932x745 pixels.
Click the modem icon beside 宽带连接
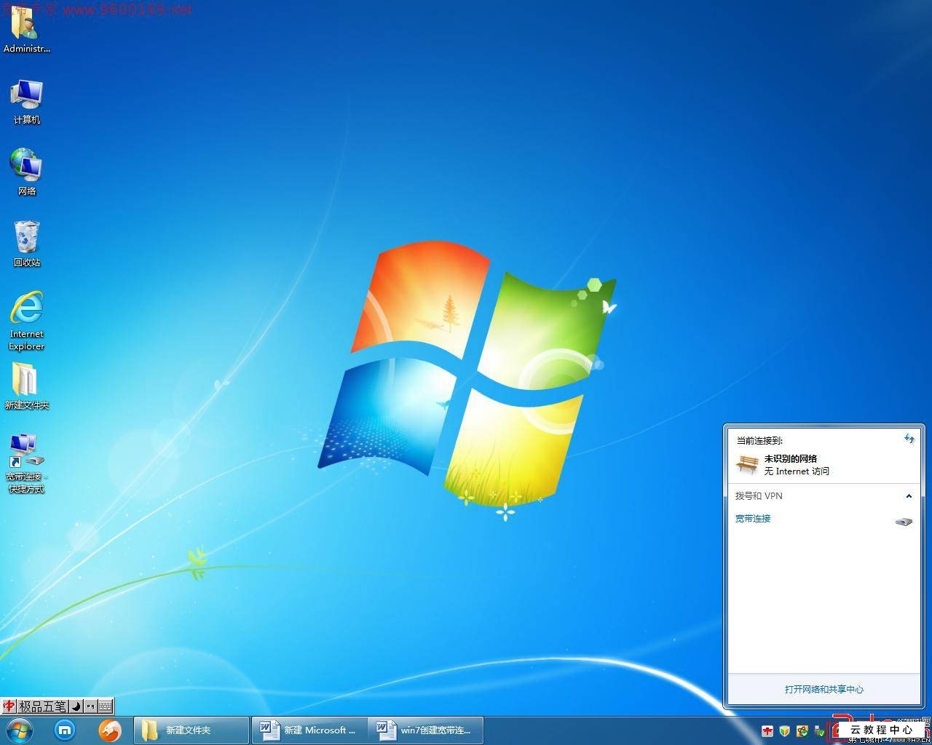pyautogui.click(x=904, y=522)
